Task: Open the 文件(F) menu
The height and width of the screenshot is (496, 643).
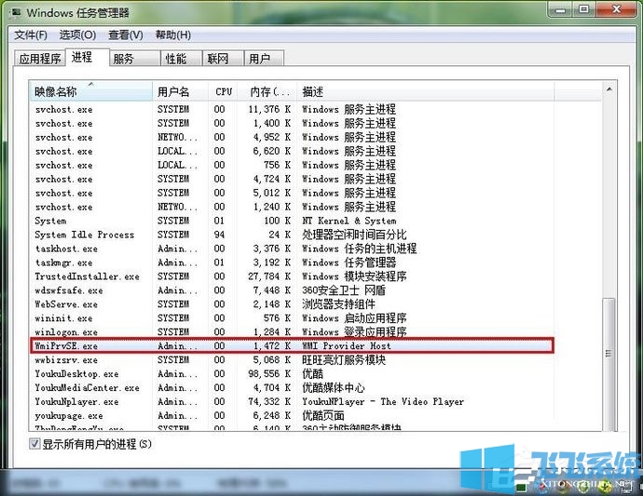Action: tap(31, 35)
